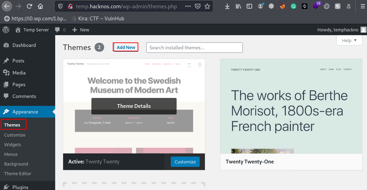Open the Howdy, temphackno account menu

pyautogui.click(x=341, y=30)
